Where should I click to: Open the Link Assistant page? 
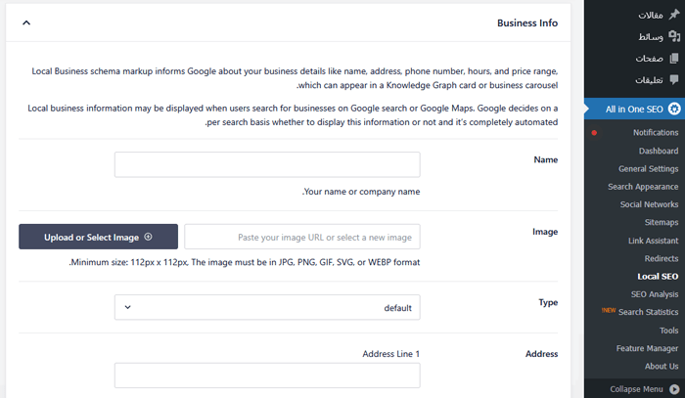[x=653, y=241]
